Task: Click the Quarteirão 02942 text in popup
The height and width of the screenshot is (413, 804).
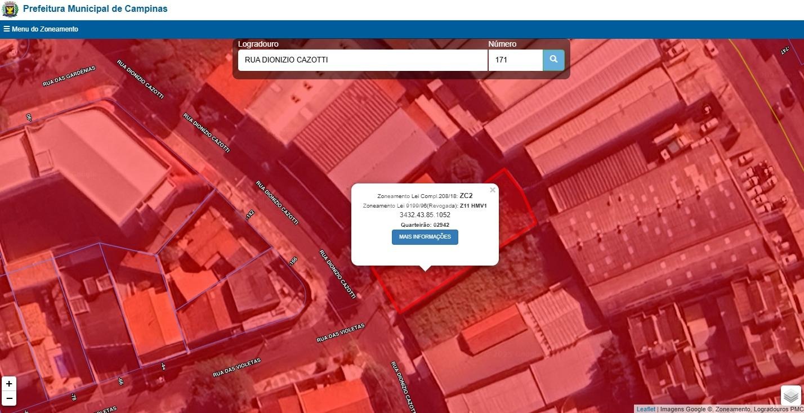Action: pos(425,225)
